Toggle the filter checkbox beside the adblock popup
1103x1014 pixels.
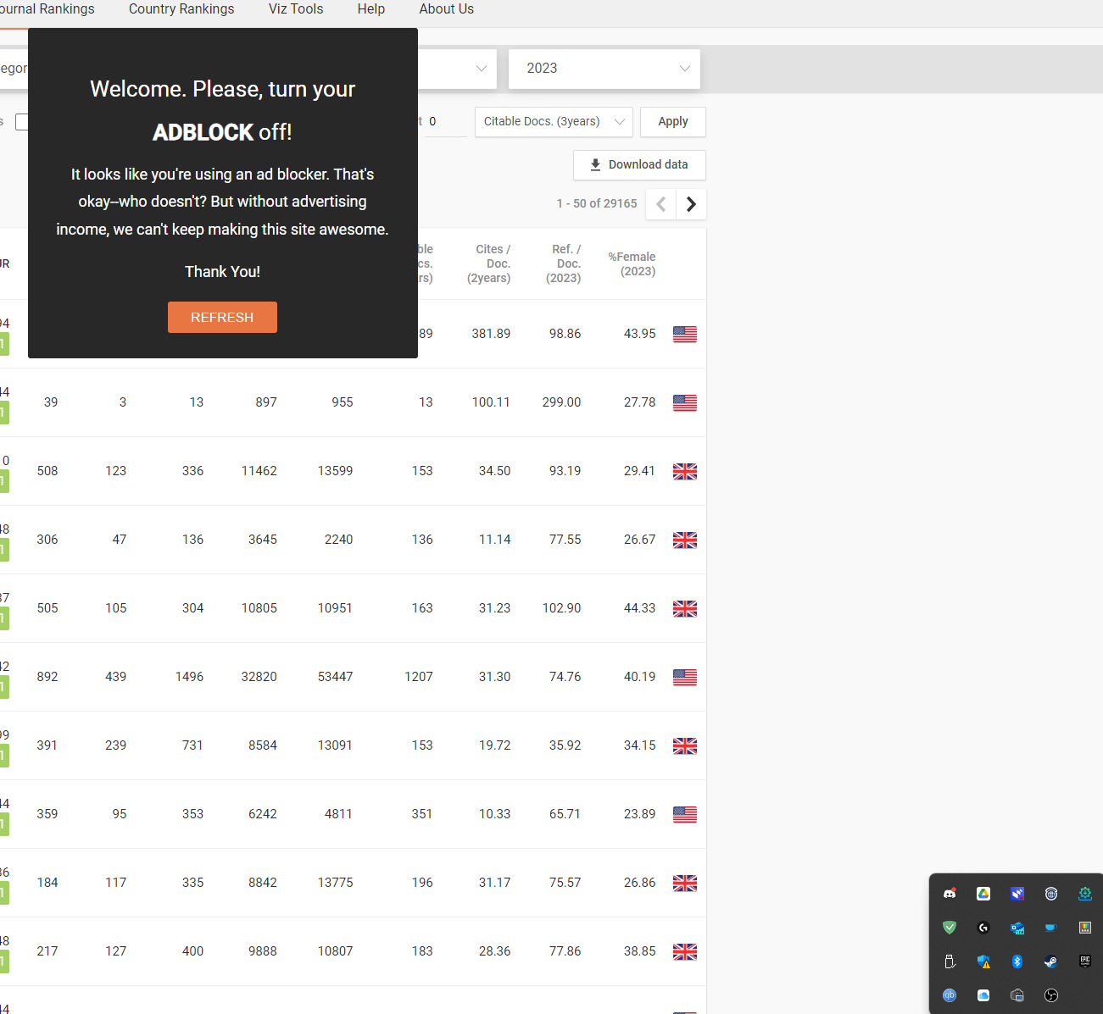(22, 122)
